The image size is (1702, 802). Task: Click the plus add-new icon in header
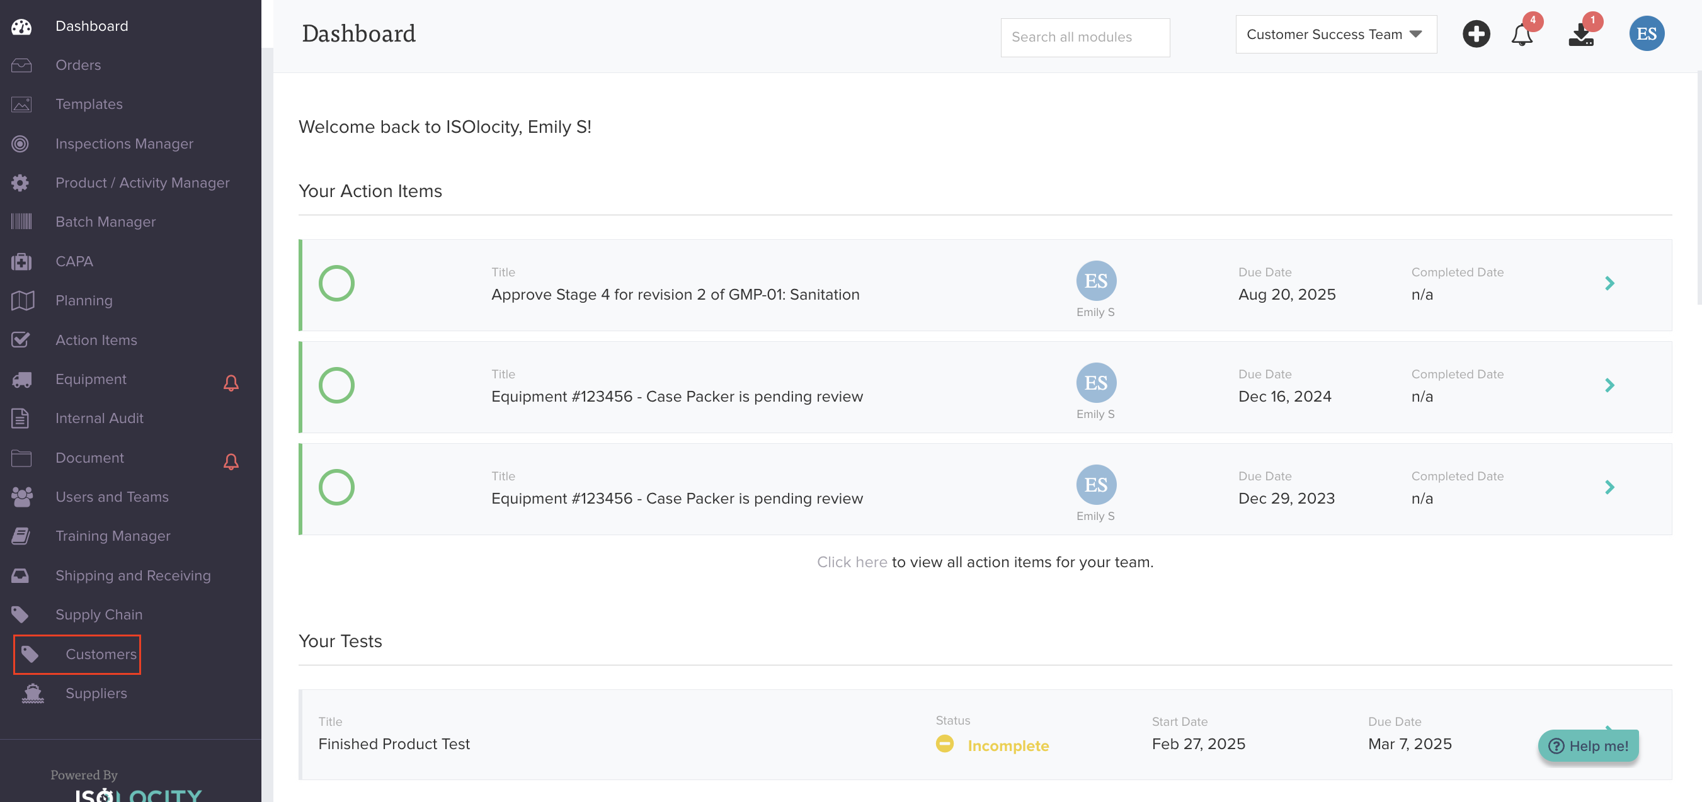[1475, 33]
